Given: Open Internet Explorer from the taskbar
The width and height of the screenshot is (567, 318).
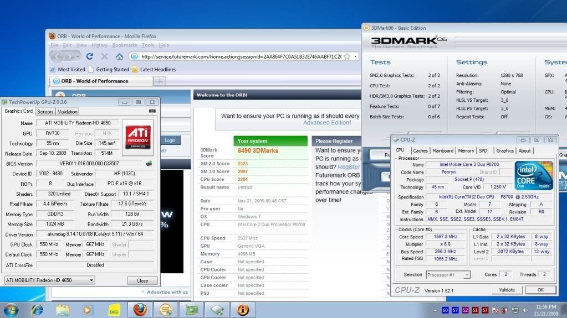Looking at the screenshot, I should tap(37, 309).
